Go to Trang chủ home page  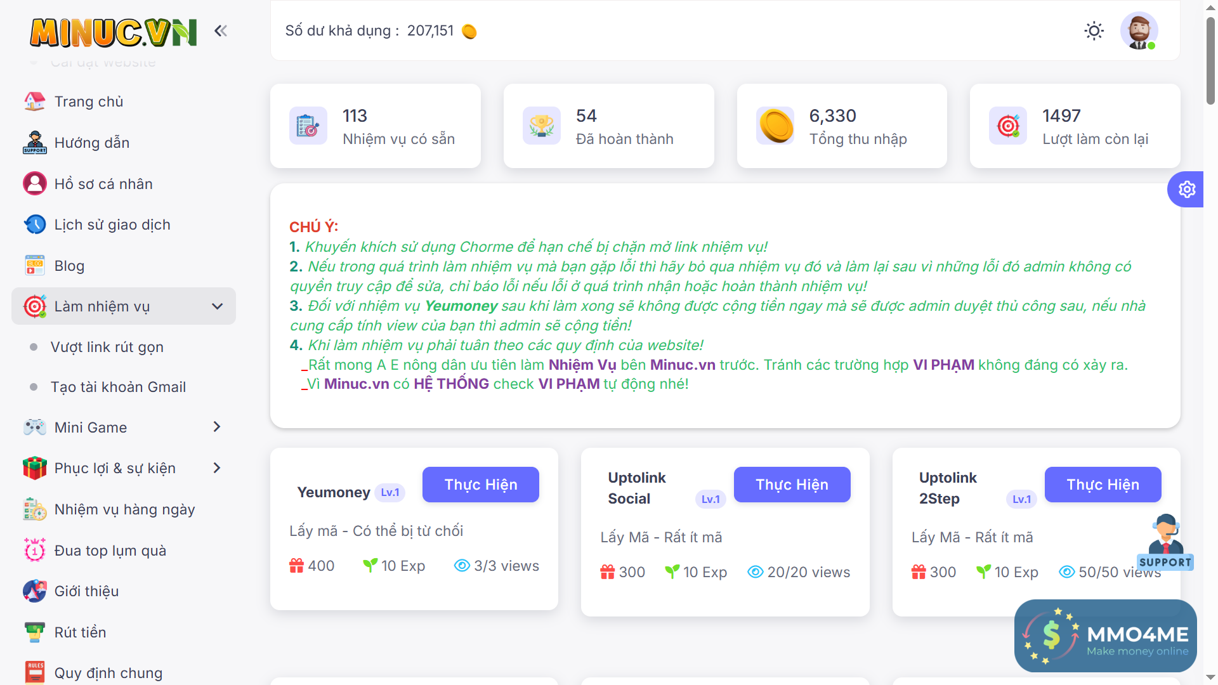[x=89, y=101]
